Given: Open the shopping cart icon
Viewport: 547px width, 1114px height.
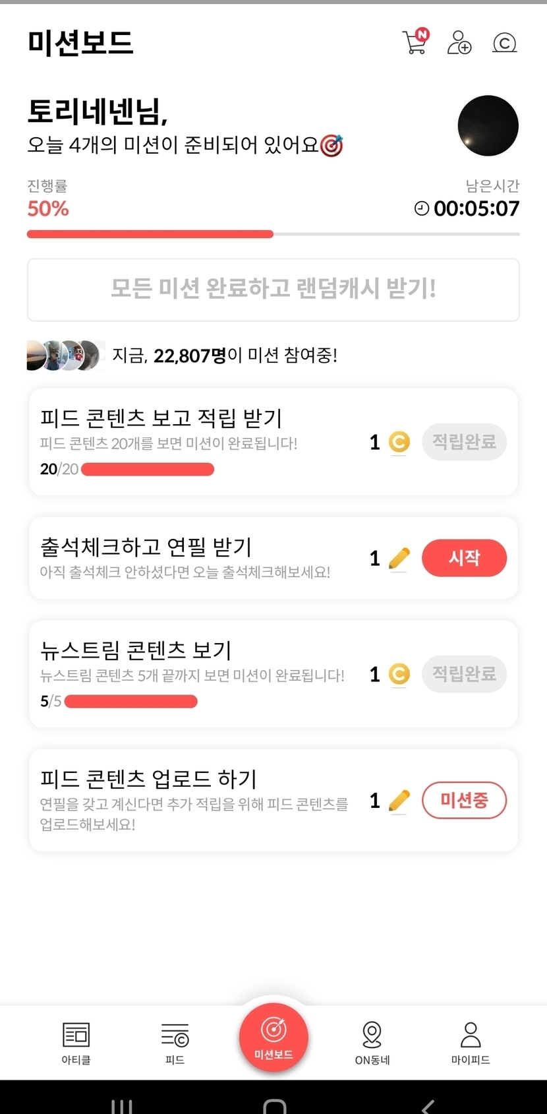Looking at the screenshot, I should click(x=415, y=43).
